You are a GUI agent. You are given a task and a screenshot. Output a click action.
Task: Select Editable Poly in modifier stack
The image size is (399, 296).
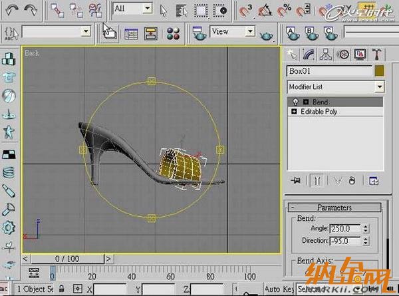point(319,112)
